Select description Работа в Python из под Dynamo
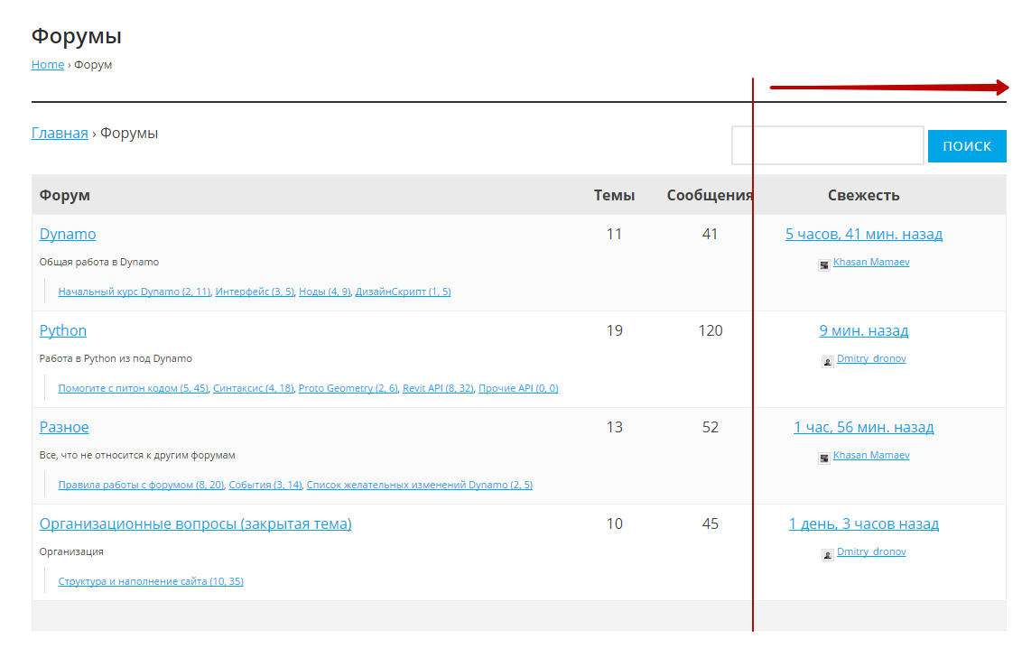The height and width of the screenshot is (667, 1022). 116,358
